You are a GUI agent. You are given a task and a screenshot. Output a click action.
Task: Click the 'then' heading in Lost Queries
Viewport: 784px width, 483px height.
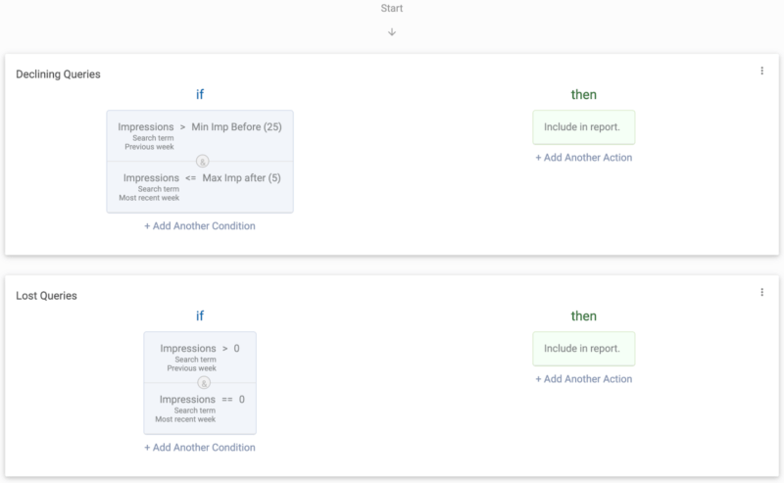click(583, 316)
